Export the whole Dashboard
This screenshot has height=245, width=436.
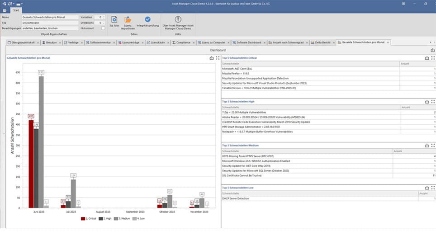(x=433, y=50)
